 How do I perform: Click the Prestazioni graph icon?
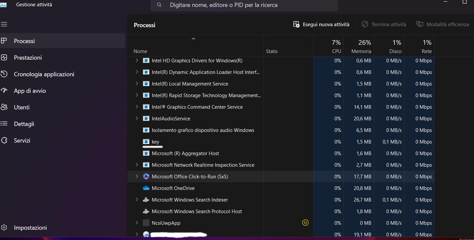[x=4, y=57]
